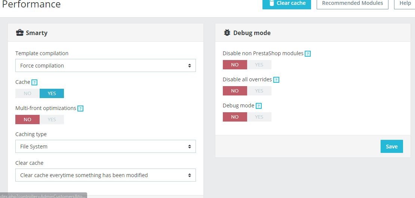Expand the Caching type dropdown

coord(105,147)
